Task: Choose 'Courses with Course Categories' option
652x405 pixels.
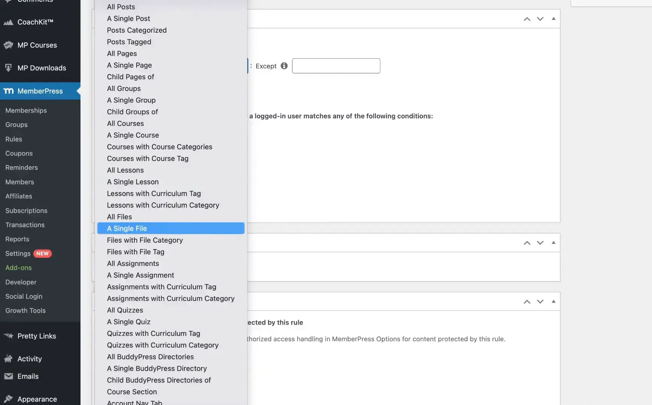Action: pos(160,147)
